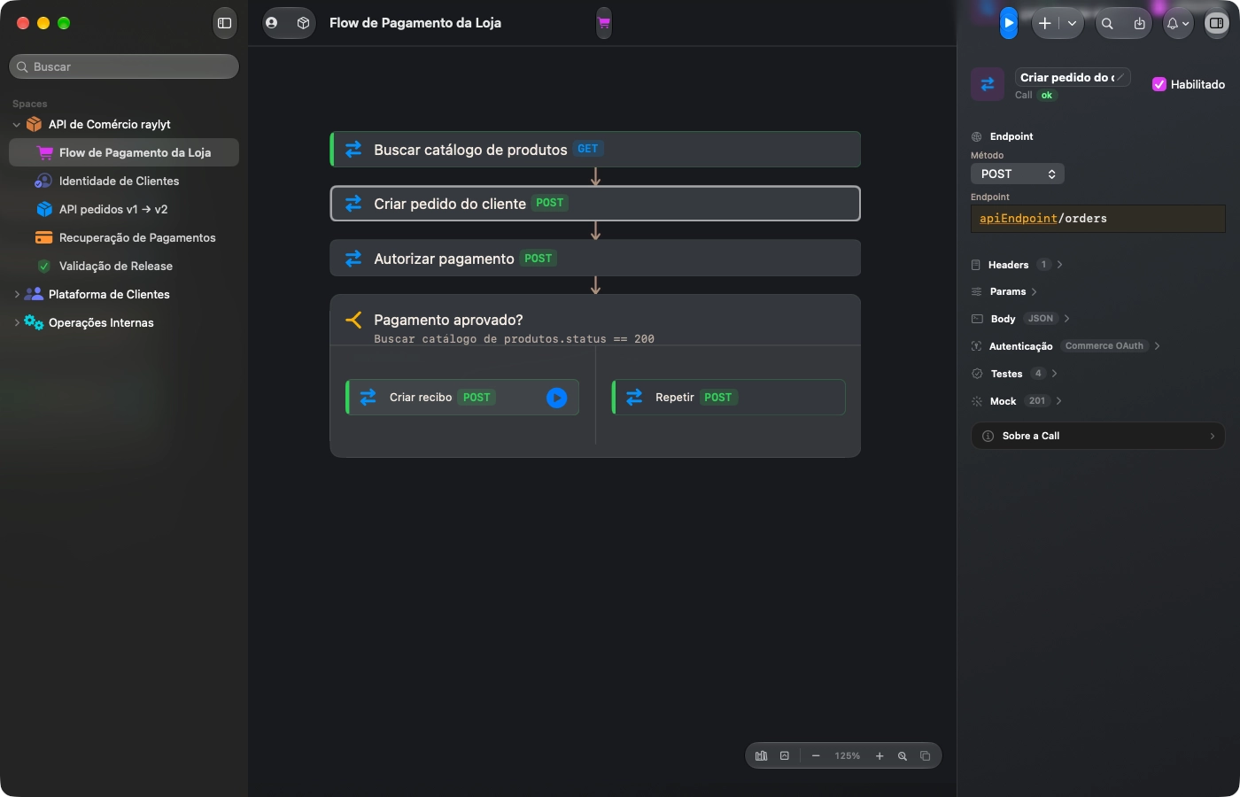Toggle the left sidebar panel icon
This screenshot has height=797, width=1240.
[x=225, y=23]
